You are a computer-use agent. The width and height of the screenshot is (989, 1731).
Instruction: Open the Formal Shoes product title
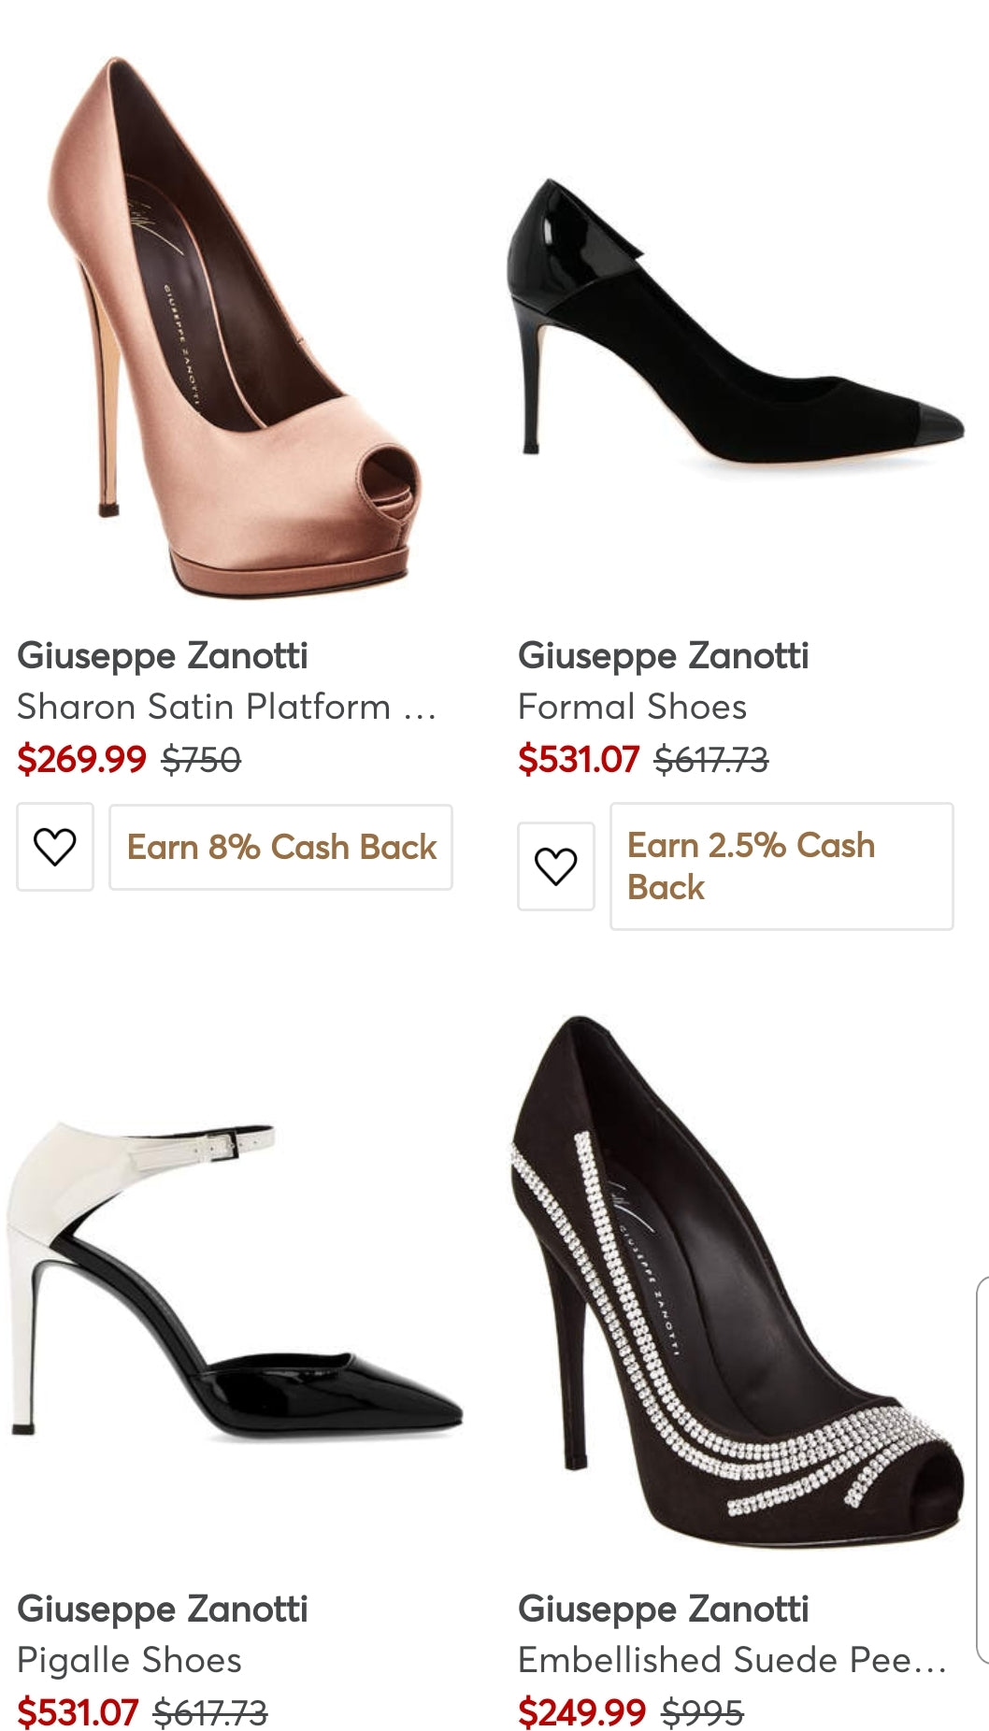(x=633, y=707)
